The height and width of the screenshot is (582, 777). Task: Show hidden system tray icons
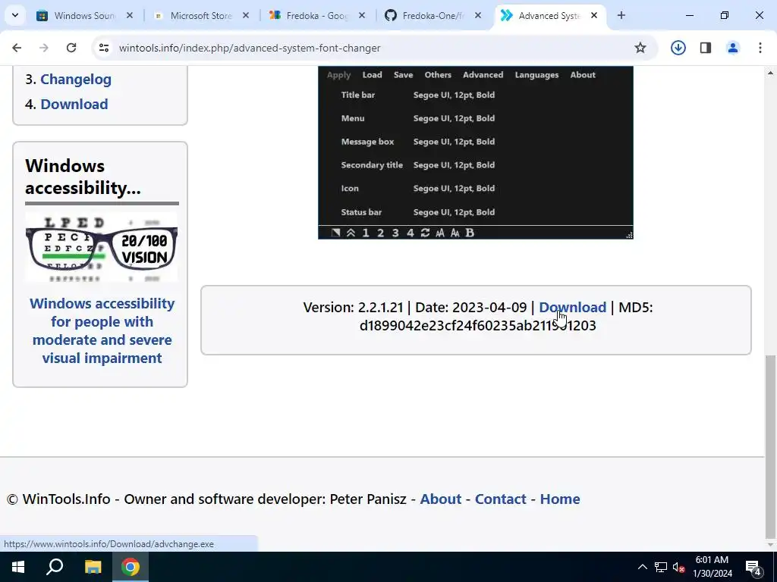642,567
